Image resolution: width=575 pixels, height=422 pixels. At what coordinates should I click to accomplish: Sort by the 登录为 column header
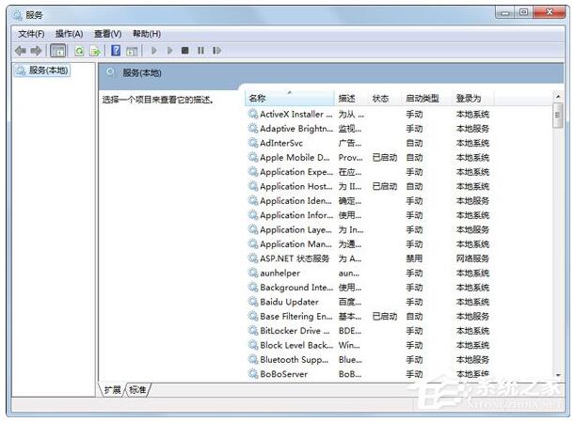[472, 98]
